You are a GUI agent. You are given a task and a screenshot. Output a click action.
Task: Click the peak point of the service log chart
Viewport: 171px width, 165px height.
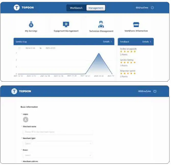pyautogui.click(x=99, y=53)
